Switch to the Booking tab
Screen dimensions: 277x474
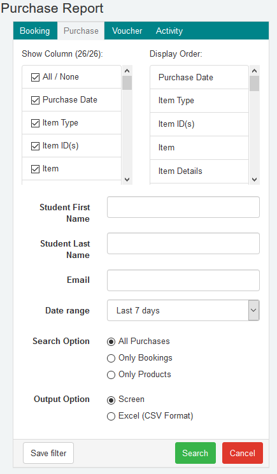pyautogui.click(x=35, y=31)
